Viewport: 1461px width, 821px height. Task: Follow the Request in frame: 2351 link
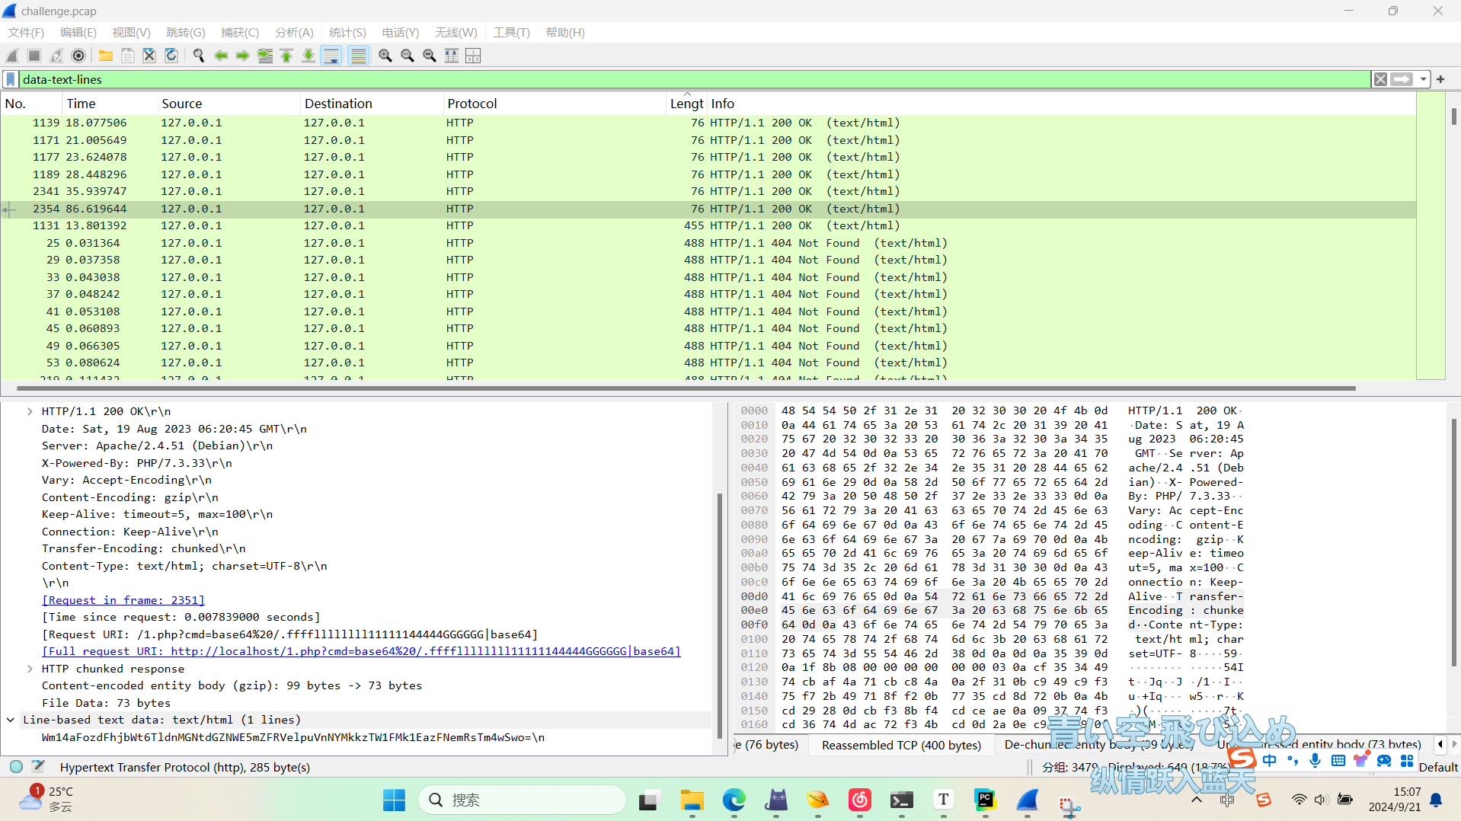pos(123,600)
